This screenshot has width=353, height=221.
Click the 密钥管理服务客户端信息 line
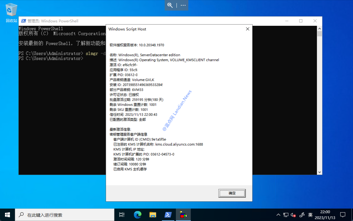point(128,134)
